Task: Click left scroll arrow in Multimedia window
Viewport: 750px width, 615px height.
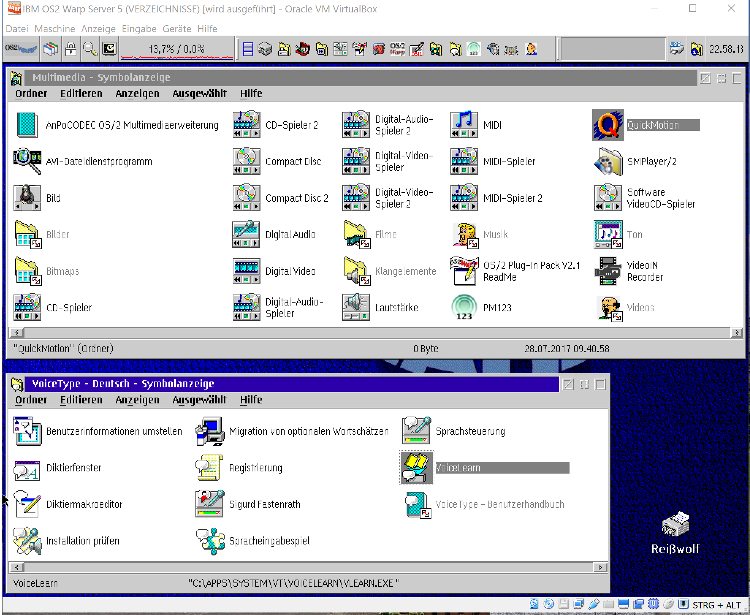Action: [16, 333]
